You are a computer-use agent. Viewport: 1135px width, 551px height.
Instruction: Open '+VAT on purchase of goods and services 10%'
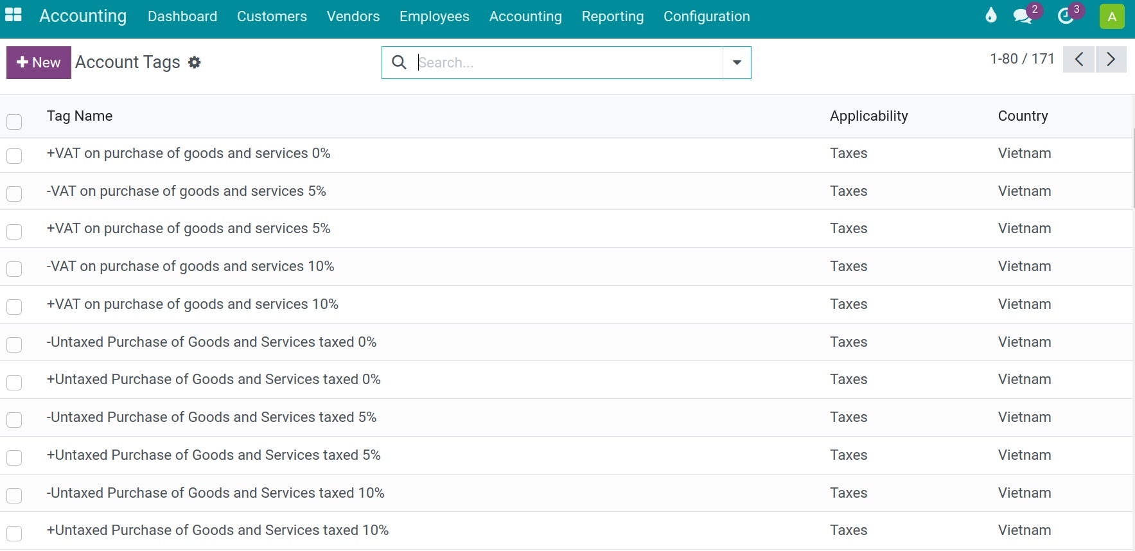[x=193, y=304]
